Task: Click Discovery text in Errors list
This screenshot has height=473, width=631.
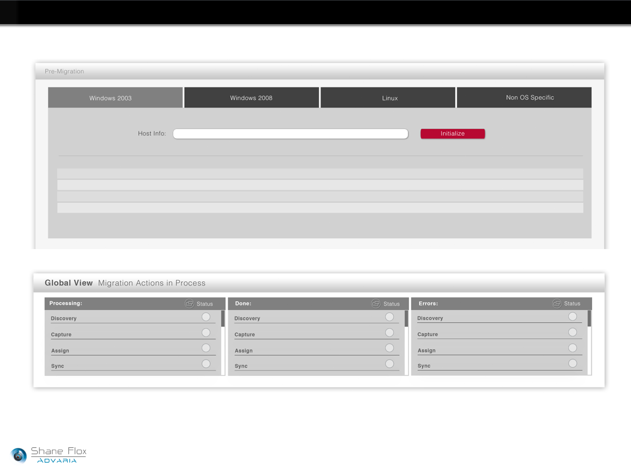Action: (x=430, y=318)
